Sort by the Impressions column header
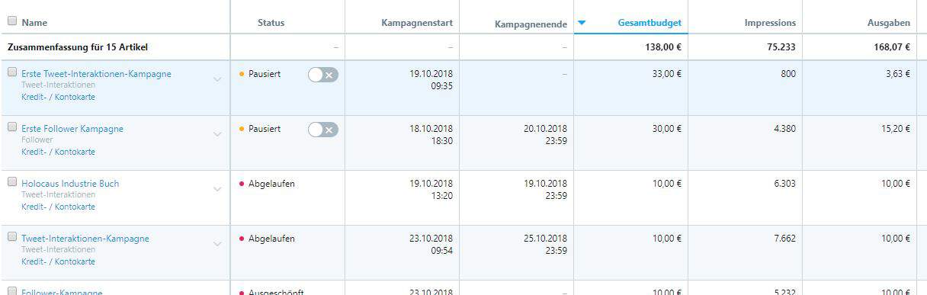 (x=770, y=23)
